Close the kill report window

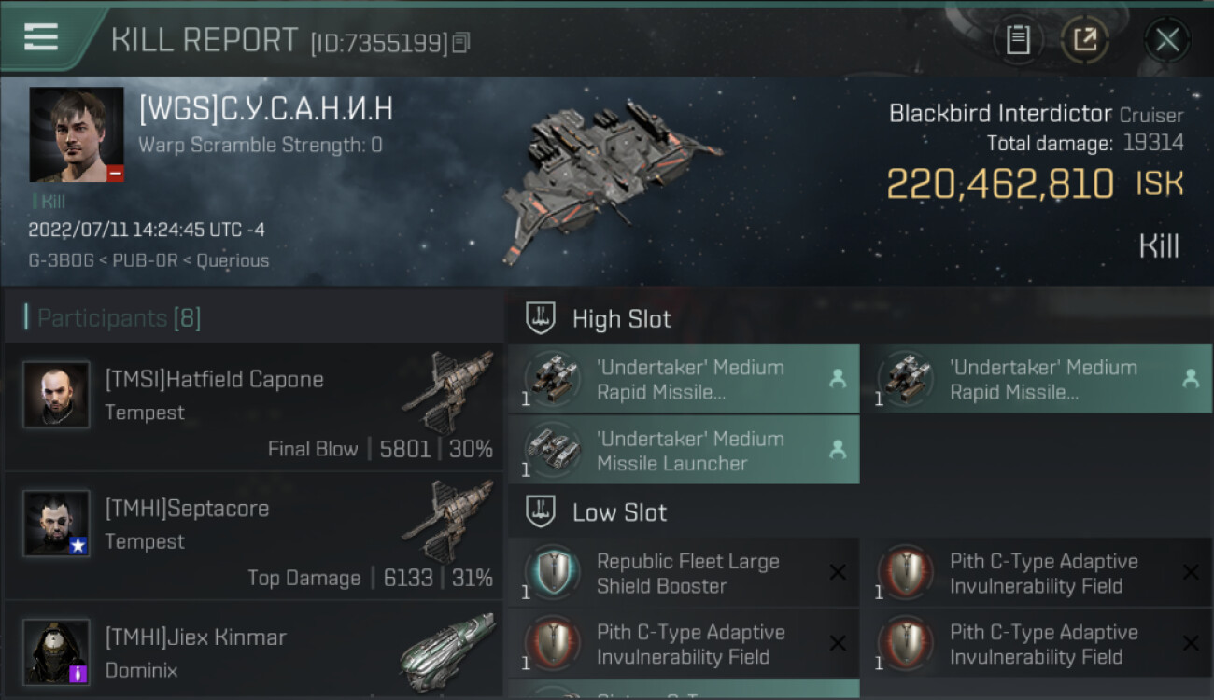click(x=1166, y=40)
